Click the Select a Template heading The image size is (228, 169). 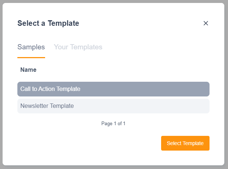[48, 24]
